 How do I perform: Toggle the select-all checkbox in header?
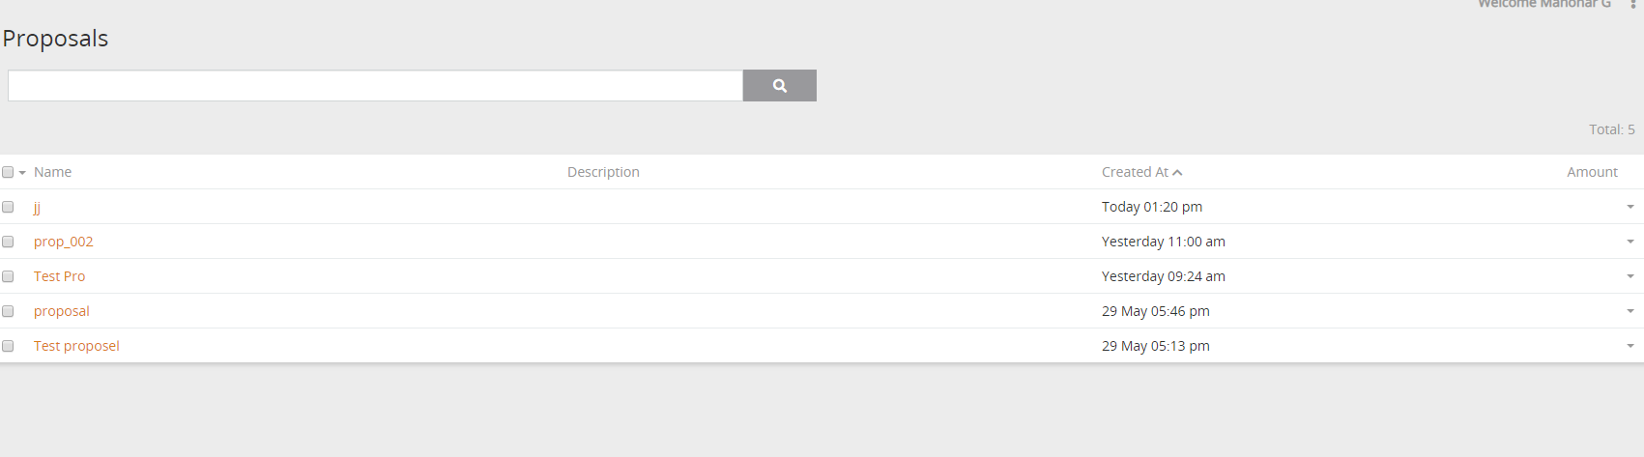tap(8, 172)
